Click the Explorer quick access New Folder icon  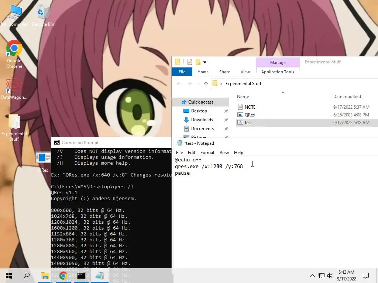tap(198, 62)
